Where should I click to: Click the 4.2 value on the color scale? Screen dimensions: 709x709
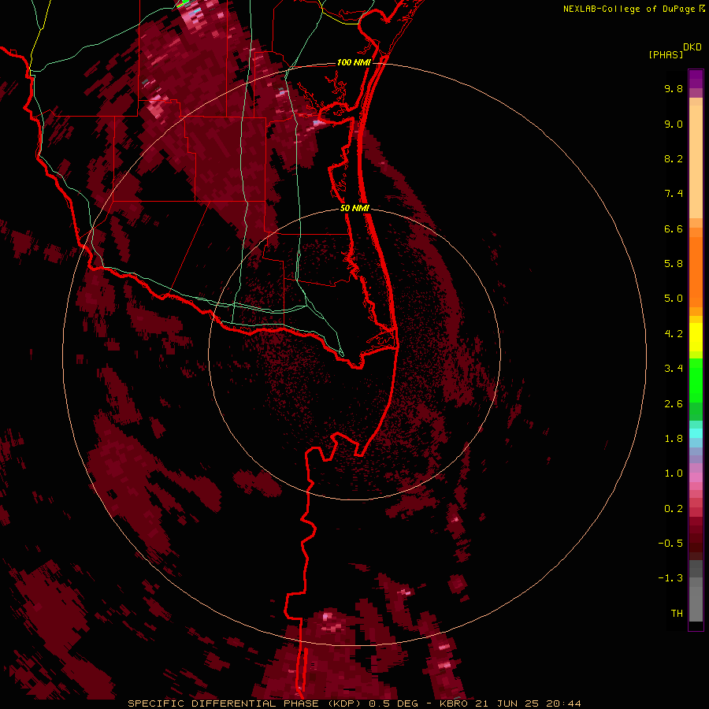point(674,334)
